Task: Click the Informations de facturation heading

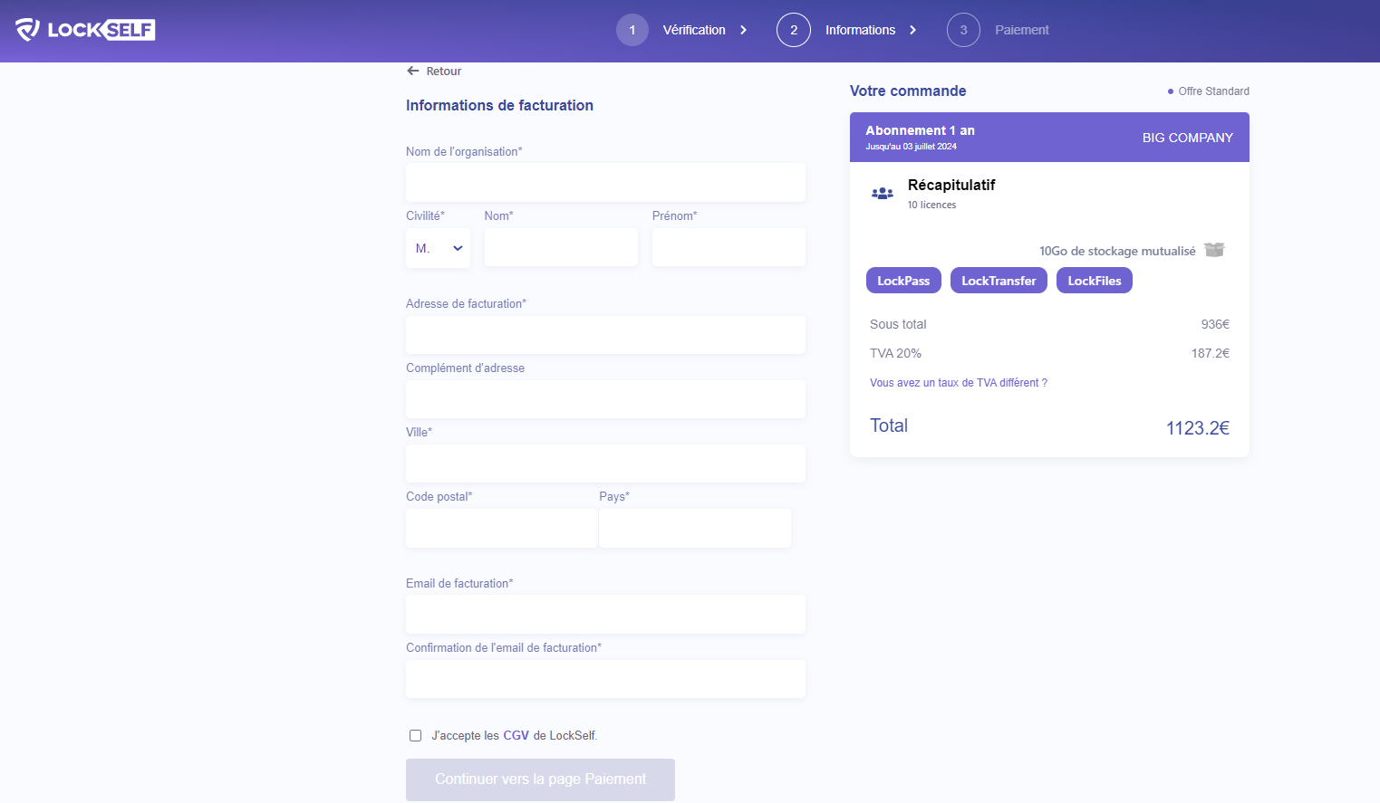Action: coord(499,105)
